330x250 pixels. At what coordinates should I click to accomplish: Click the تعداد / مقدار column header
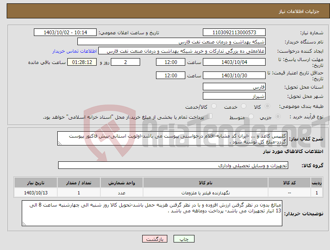click(x=79, y=183)
